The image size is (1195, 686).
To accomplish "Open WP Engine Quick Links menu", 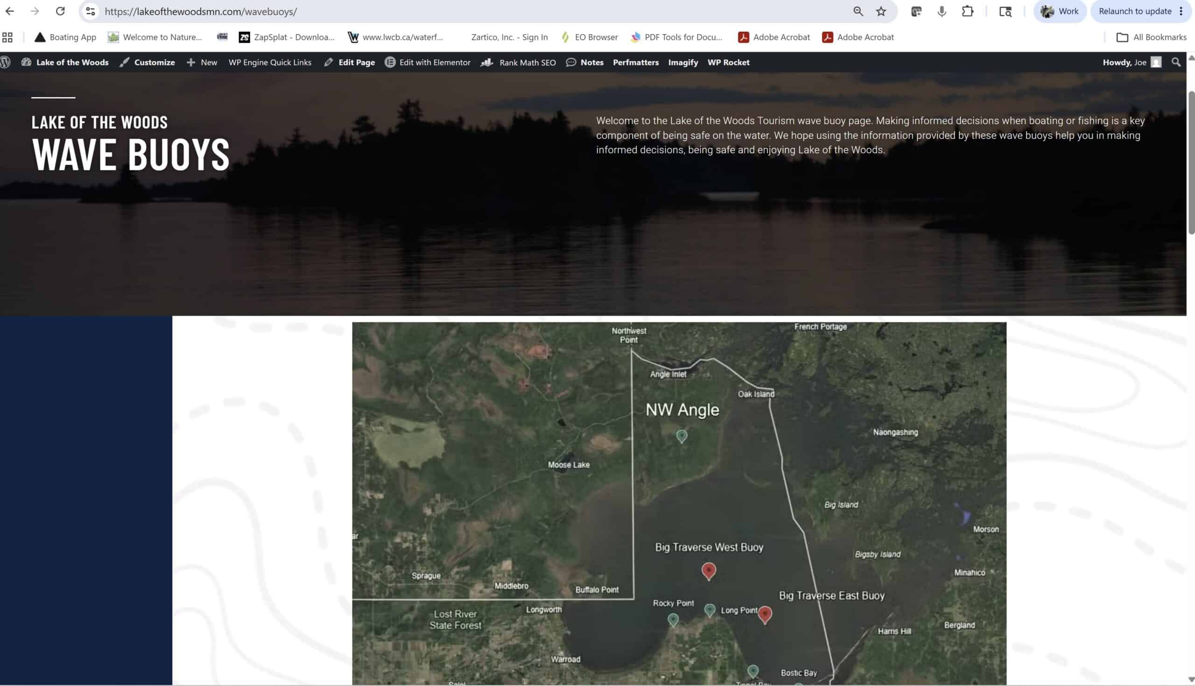I will tap(270, 62).
